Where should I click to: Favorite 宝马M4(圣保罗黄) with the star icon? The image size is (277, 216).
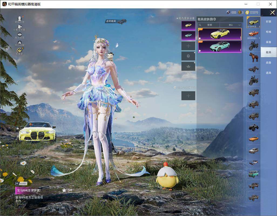point(64,190)
